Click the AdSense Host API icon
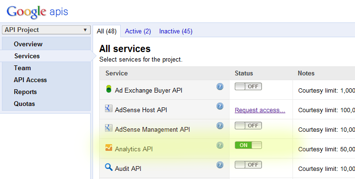This screenshot has width=355, height=179. pos(109,108)
